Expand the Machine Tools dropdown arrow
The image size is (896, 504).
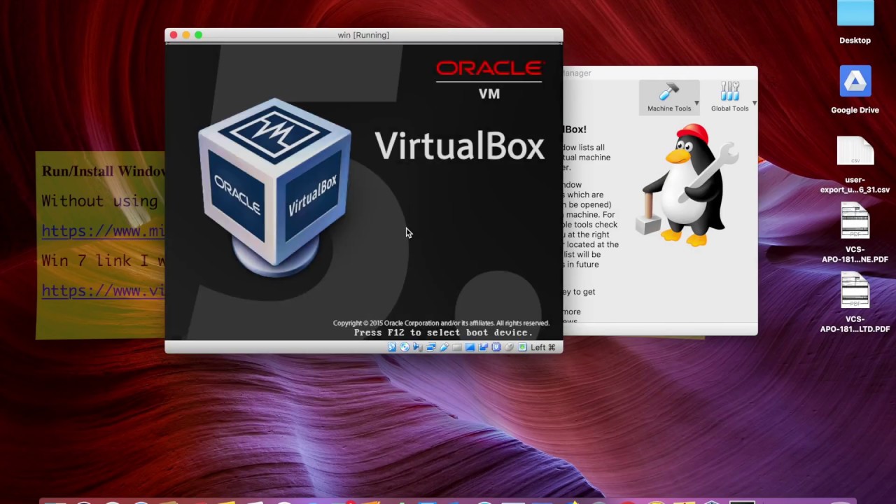point(696,104)
